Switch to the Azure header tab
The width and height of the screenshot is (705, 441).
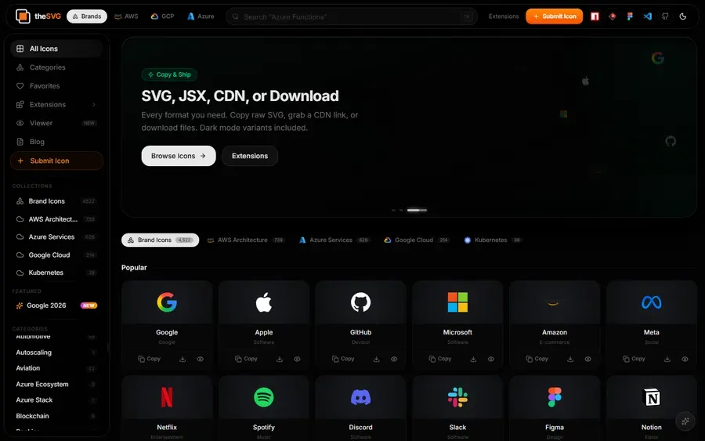201,16
